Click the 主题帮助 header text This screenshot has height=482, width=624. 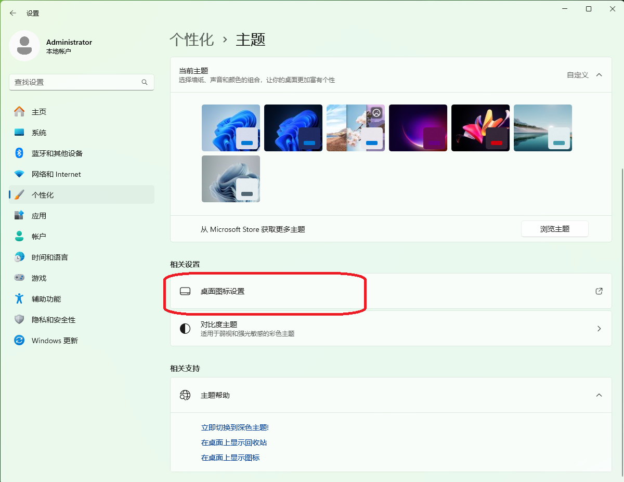pos(215,395)
